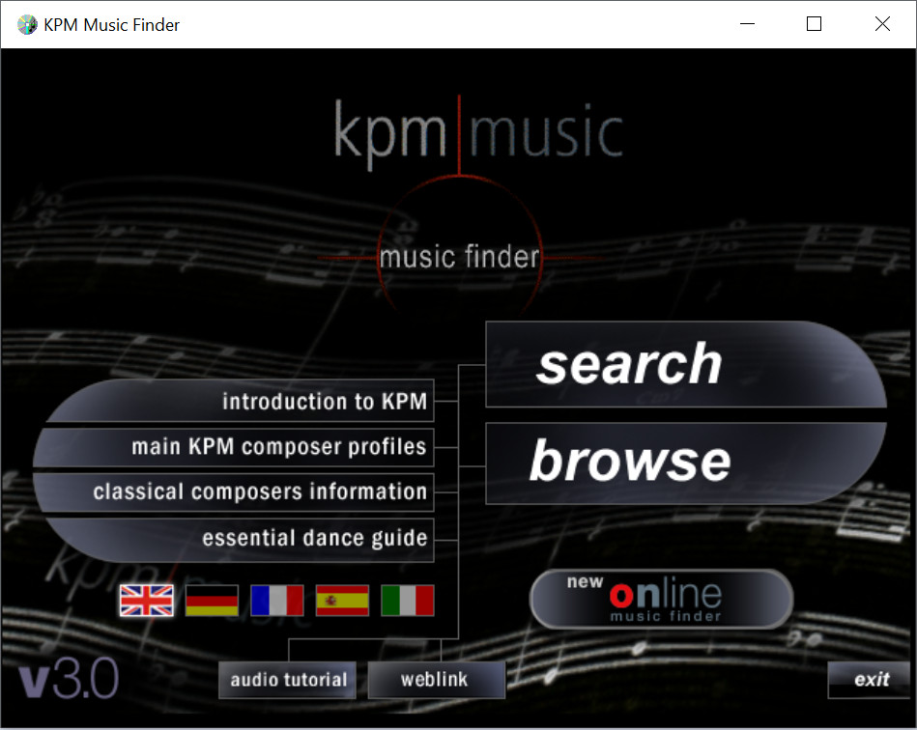Start the audio tutorial
The width and height of the screenshot is (917, 730).
(288, 680)
